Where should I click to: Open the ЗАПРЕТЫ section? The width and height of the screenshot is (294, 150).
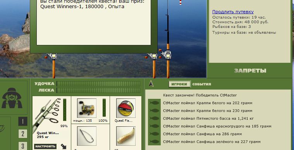coord(250,71)
